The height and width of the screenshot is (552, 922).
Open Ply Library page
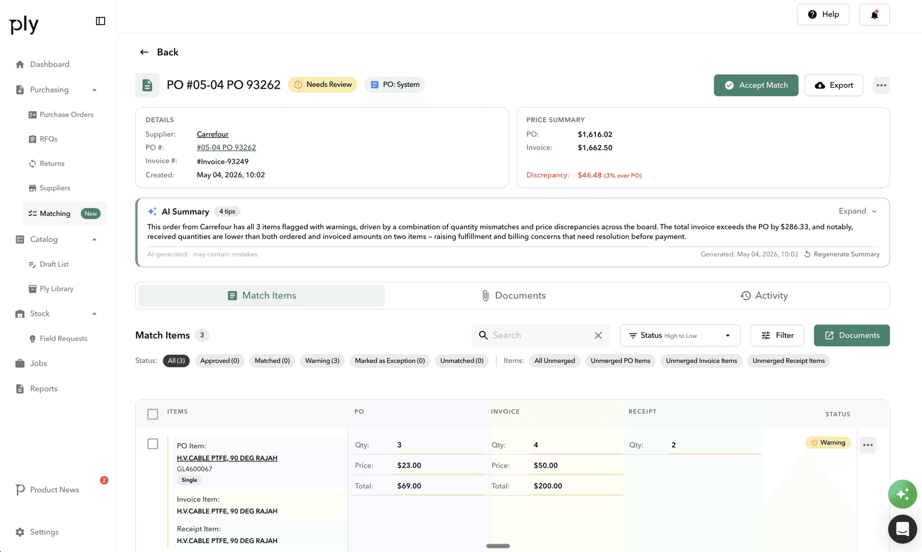coord(56,289)
